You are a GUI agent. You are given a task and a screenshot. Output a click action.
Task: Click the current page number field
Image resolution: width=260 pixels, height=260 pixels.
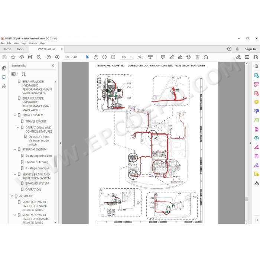(67, 57)
